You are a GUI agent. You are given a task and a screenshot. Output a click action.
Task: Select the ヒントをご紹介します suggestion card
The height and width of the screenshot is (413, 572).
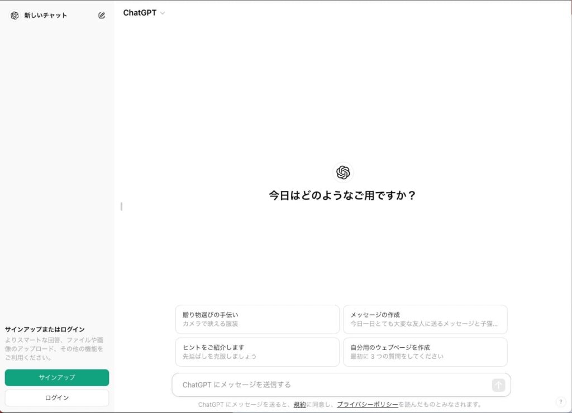pos(257,352)
